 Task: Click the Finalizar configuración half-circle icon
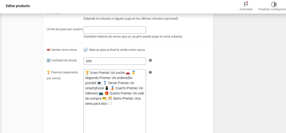point(274,4)
